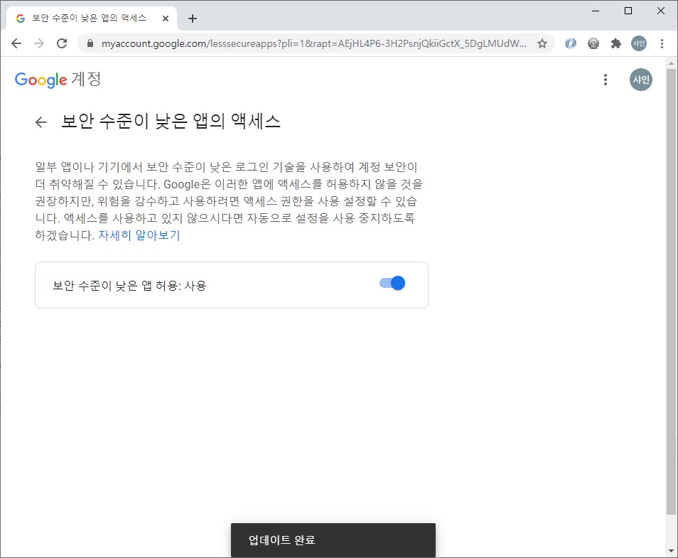This screenshot has height=558, width=678.
Task: Bookmark this page with star icon
Action: tap(542, 43)
